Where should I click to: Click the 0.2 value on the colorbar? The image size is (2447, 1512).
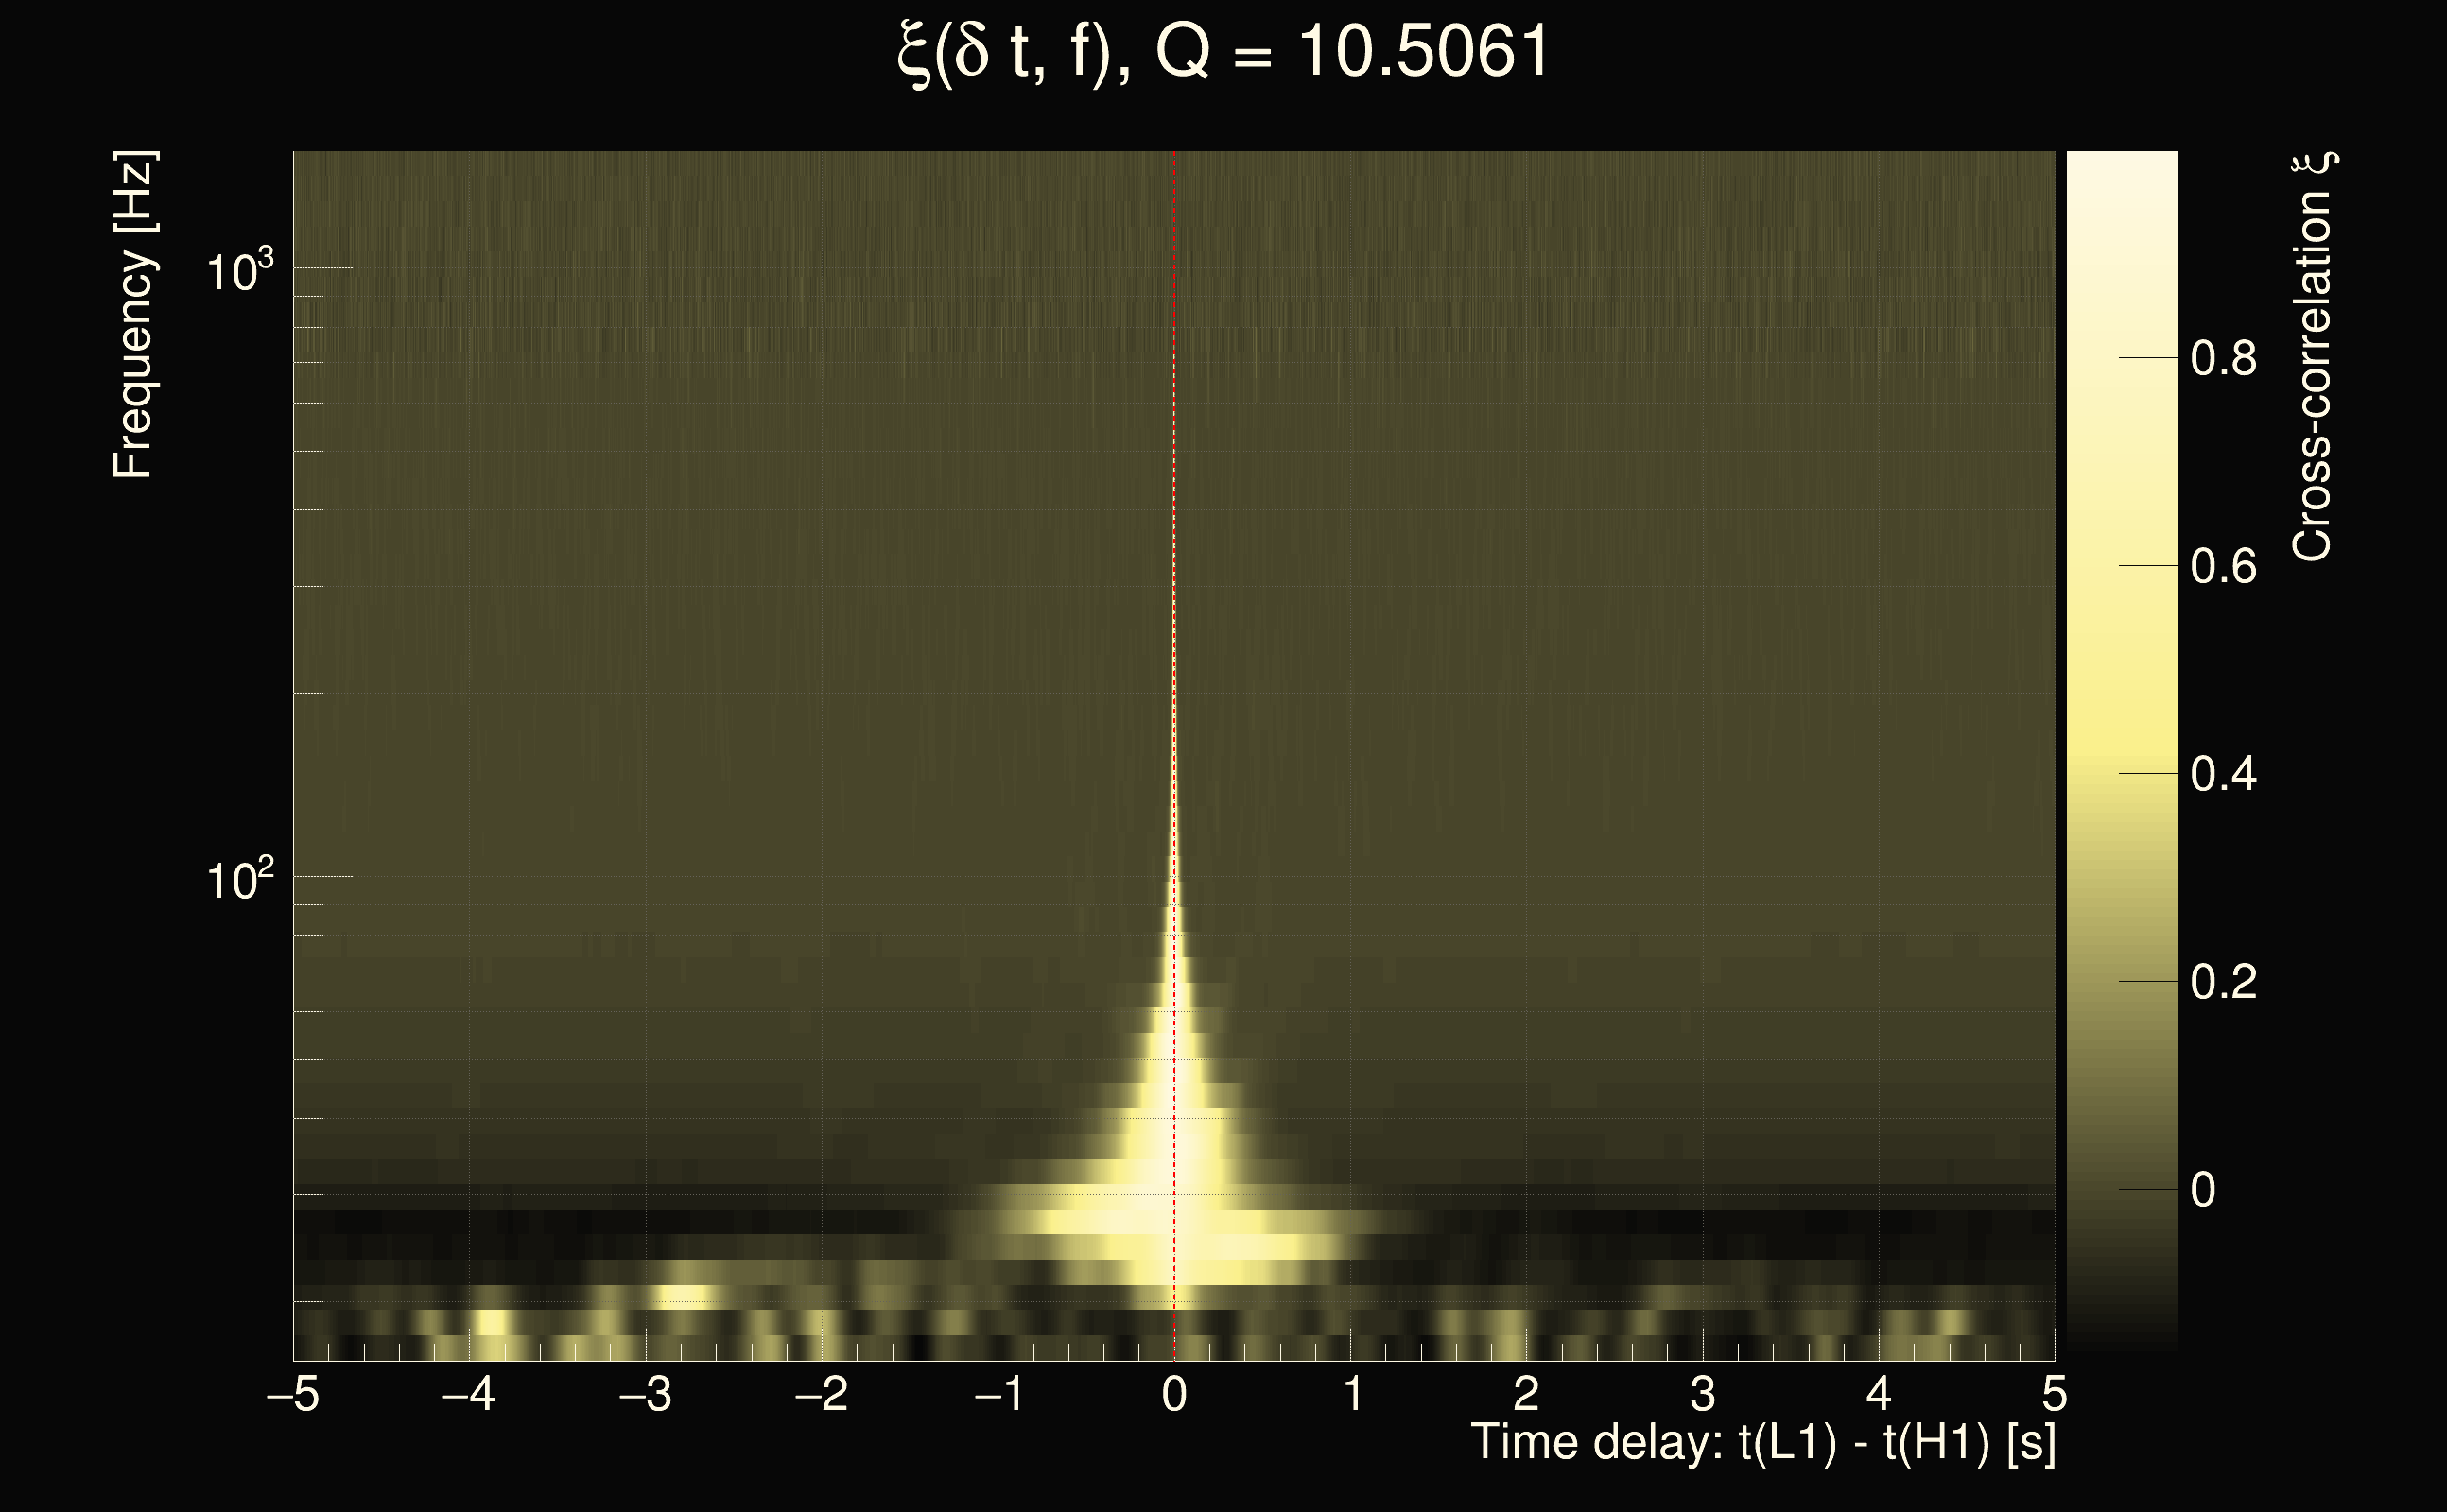(x=2223, y=982)
